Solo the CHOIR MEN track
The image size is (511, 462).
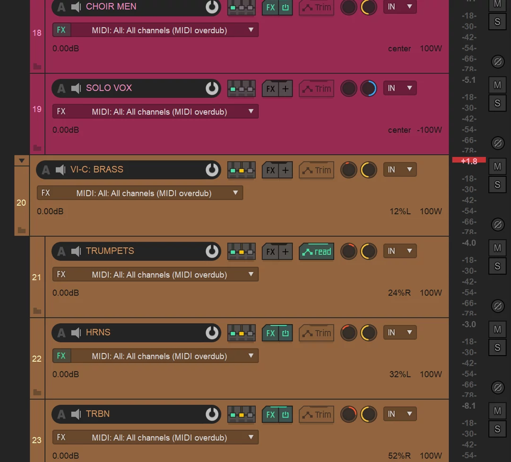[497, 22]
